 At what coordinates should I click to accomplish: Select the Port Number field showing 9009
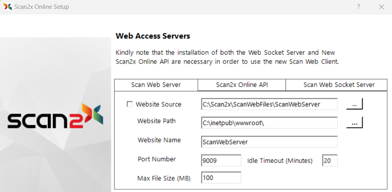tap(221, 161)
